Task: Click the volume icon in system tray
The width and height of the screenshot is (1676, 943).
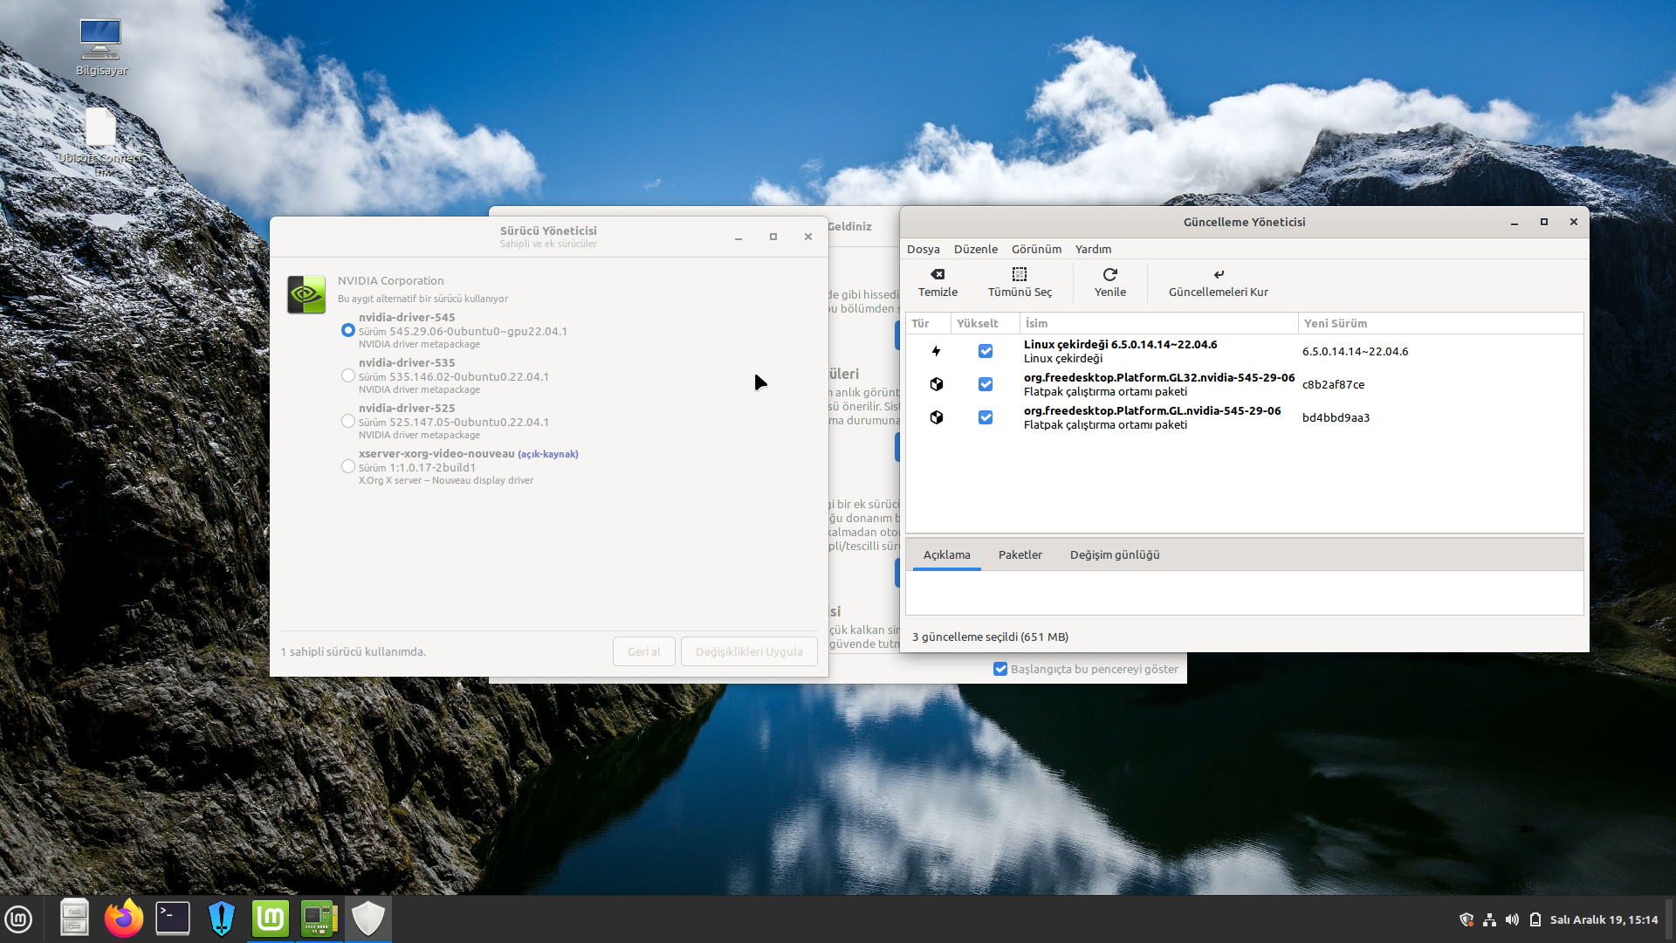Action: point(1512,919)
